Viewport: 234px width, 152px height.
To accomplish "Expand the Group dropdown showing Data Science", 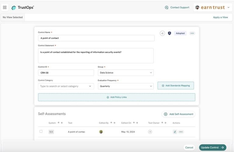I will tap(125, 73).
